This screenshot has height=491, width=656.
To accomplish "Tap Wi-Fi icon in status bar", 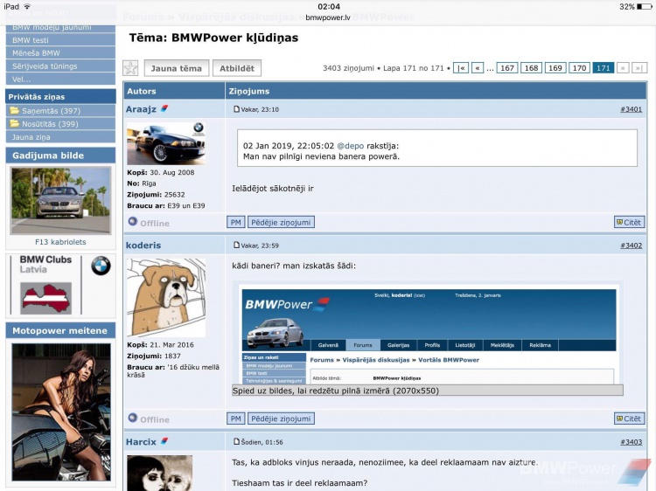I will coord(28,6).
